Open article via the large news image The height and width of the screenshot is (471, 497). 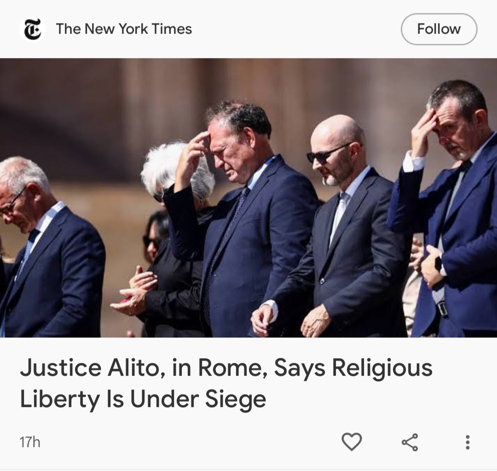(x=248, y=198)
